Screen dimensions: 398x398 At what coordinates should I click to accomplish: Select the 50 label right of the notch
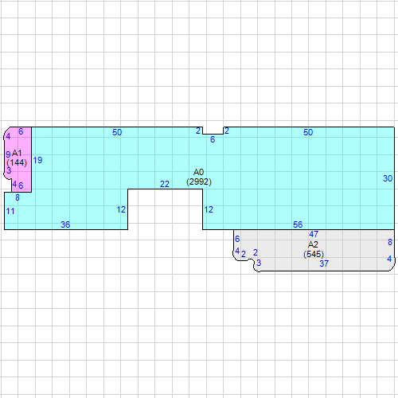pos(308,132)
